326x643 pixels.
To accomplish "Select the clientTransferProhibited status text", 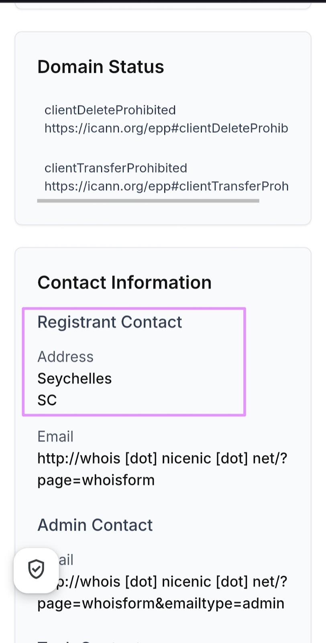I will click(x=116, y=168).
